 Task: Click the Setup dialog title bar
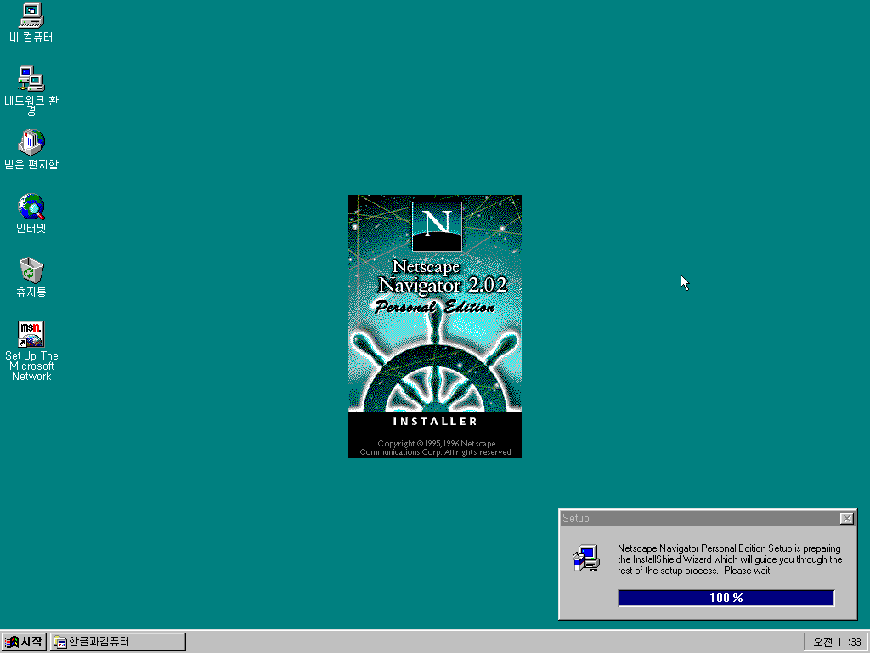click(x=708, y=518)
